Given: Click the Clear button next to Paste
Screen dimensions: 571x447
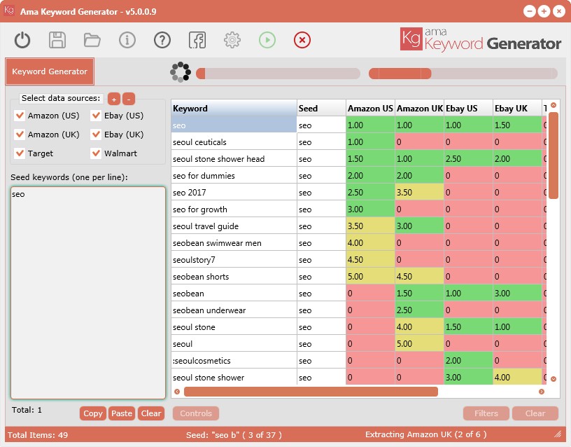Looking at the screenshot, I should [x=151, y=413].
